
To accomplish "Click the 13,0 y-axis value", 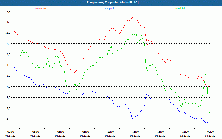I will pyautogui.click(x=8, y=22).
